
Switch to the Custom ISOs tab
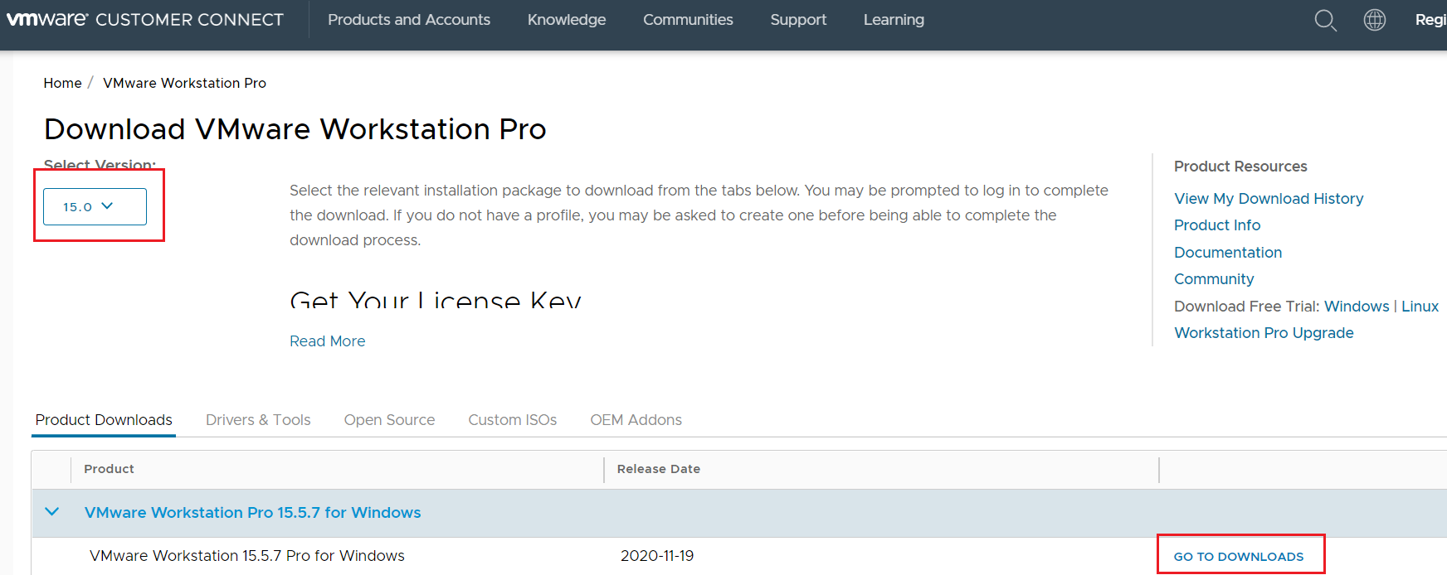512,420
